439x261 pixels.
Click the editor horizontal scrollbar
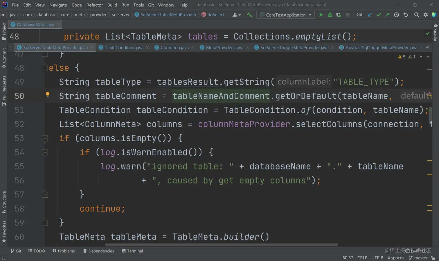221,245
